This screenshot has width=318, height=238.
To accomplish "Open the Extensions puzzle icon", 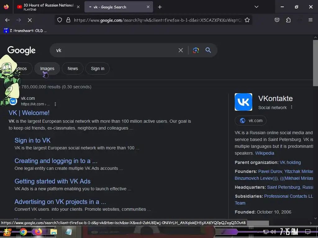I will (288, 20).
